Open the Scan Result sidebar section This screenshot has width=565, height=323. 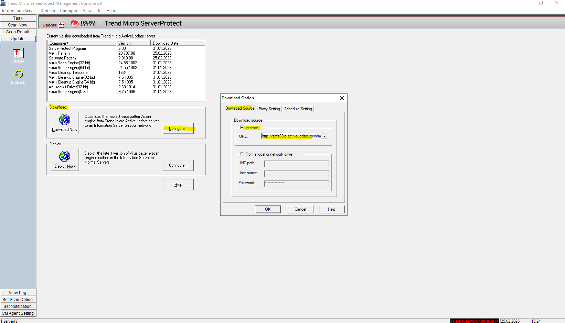point(18,32)
